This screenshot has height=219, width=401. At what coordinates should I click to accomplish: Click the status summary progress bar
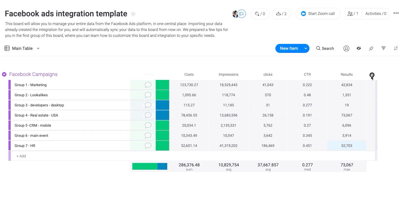click(x=150, y=166)
